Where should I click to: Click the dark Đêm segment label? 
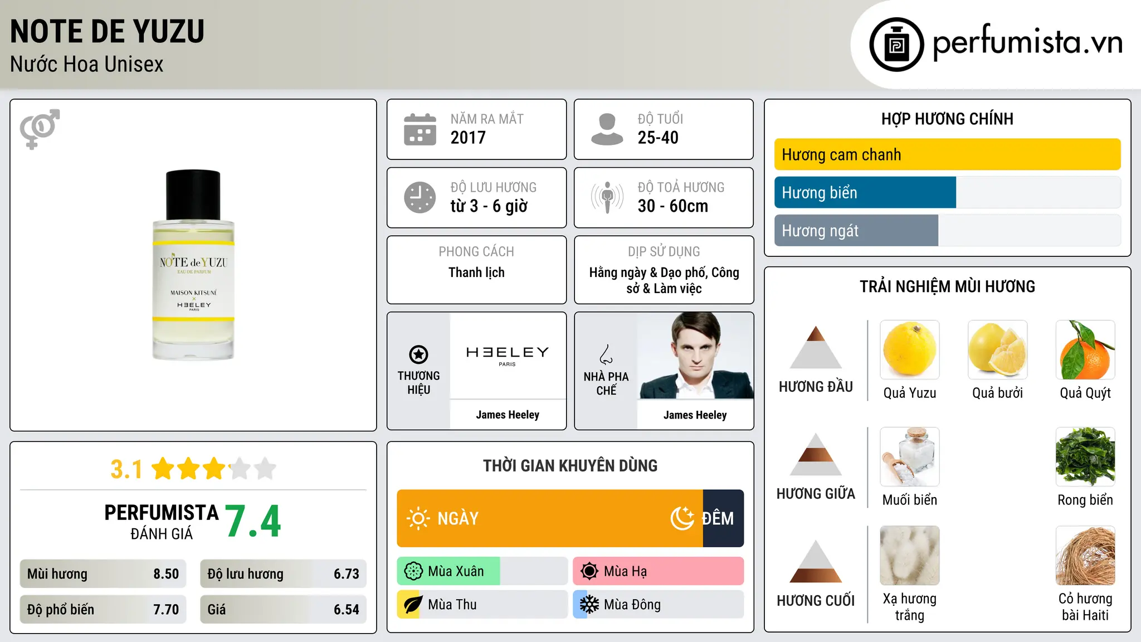coord(718,518)
